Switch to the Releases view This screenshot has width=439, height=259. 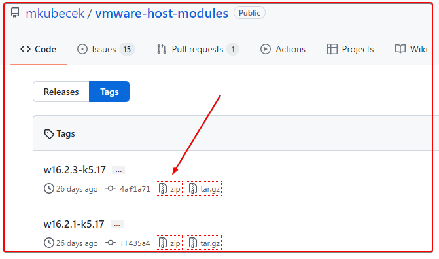pyautogui.click(x=61, y=92)
